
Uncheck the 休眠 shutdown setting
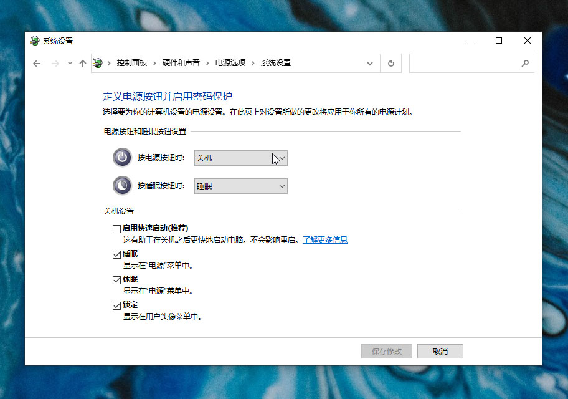click(x=116, y=280)
